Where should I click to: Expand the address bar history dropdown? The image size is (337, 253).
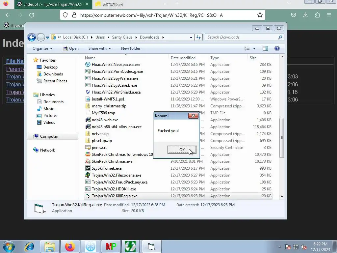[x=191, y=38]
